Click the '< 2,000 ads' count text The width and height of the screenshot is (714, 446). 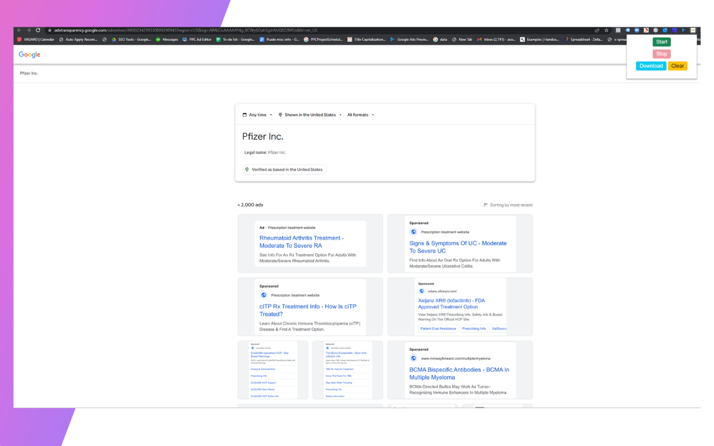click(x=250, y=205)
